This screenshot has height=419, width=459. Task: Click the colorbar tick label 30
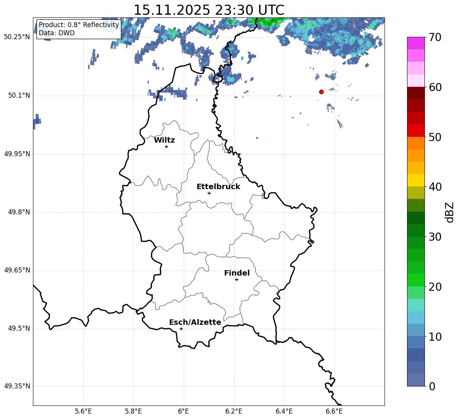click(x=435, y=237)
